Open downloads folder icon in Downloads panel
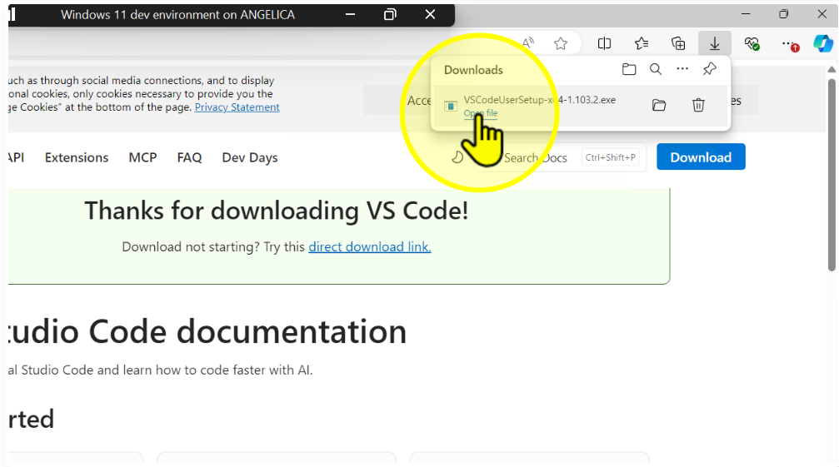 [x=629, y=69]
